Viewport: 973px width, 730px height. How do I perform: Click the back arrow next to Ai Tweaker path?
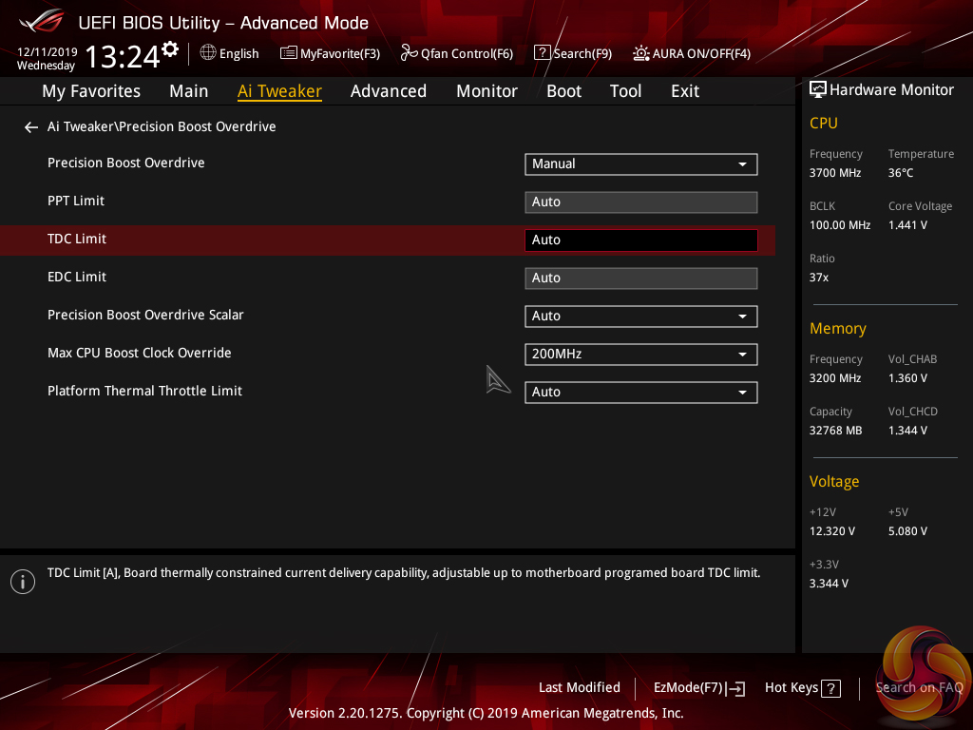31,127
